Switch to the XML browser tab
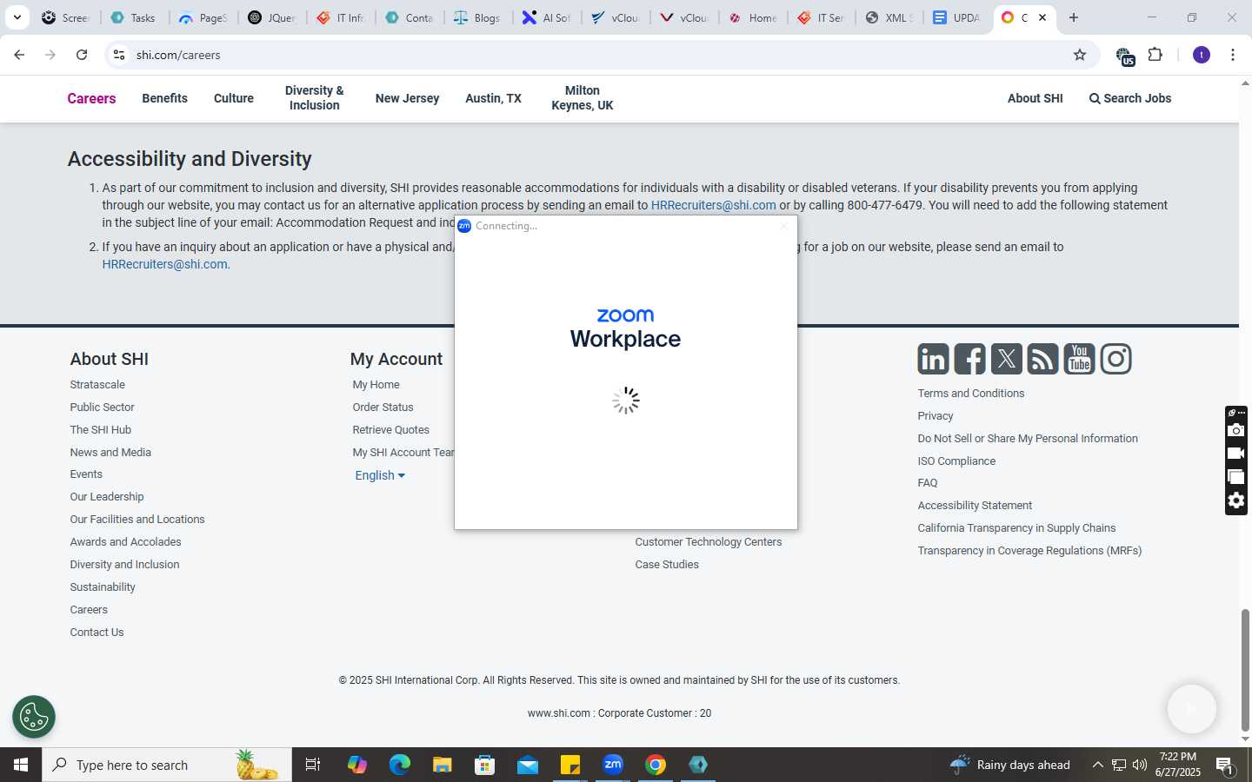The width and height of the screenshot is (1252, 782). pyautogui.click(x=888, y=17)
